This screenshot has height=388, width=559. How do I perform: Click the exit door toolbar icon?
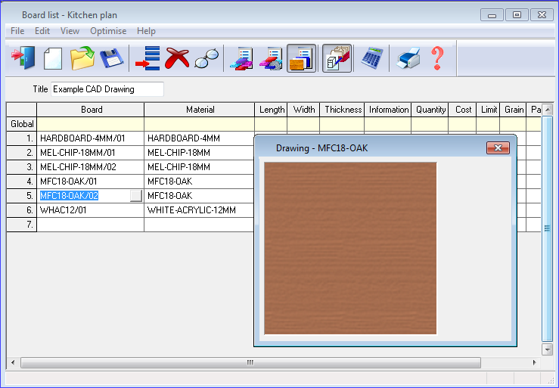(23, 57)
